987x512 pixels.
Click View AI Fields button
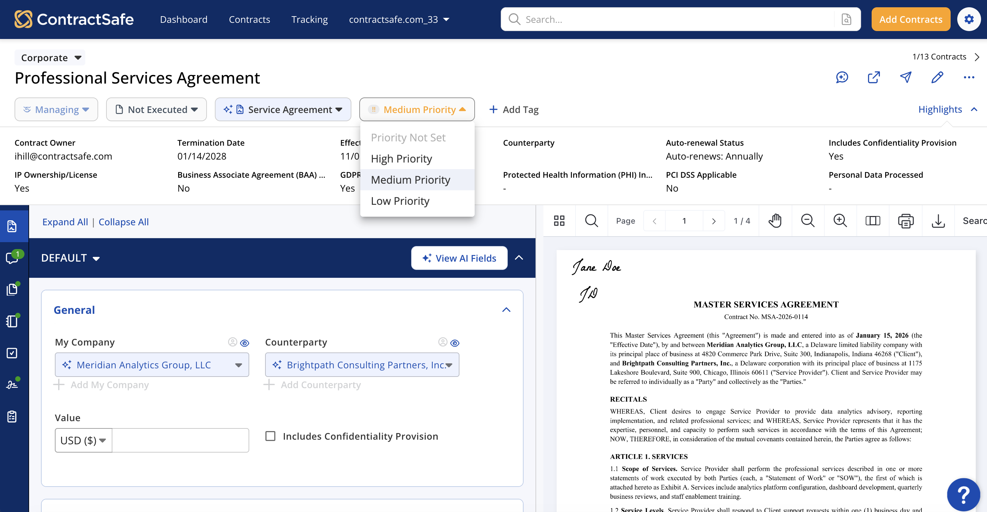[x=459, y=258]
